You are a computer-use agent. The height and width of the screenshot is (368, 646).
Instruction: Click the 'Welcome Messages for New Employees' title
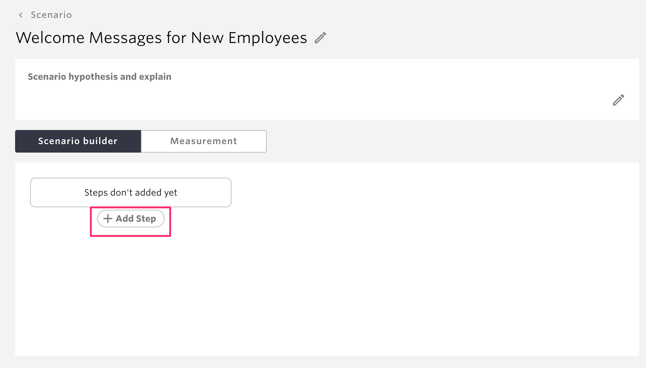click(161, 38)
